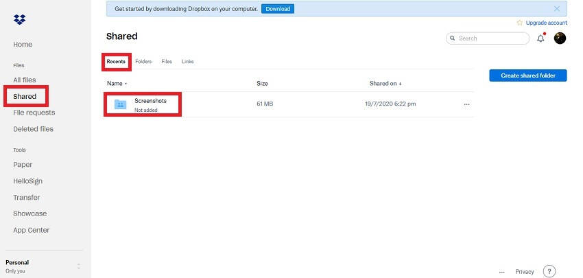Open Paper tool in the sidebar
Viewport: 583px width, 278px height.
(23, 165)
